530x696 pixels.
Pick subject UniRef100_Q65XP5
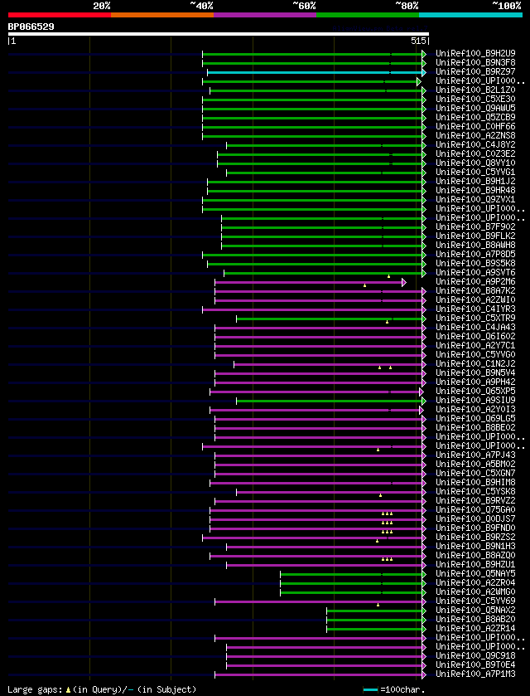tap(475, 392)
